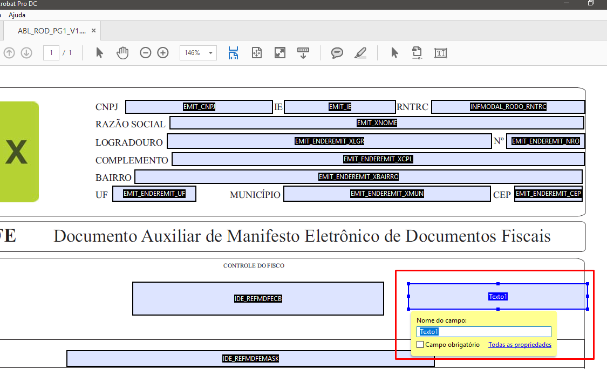The image size is (607, 369).
Task: Add a comment with sticky note icon
Action: tap(337, 53)
